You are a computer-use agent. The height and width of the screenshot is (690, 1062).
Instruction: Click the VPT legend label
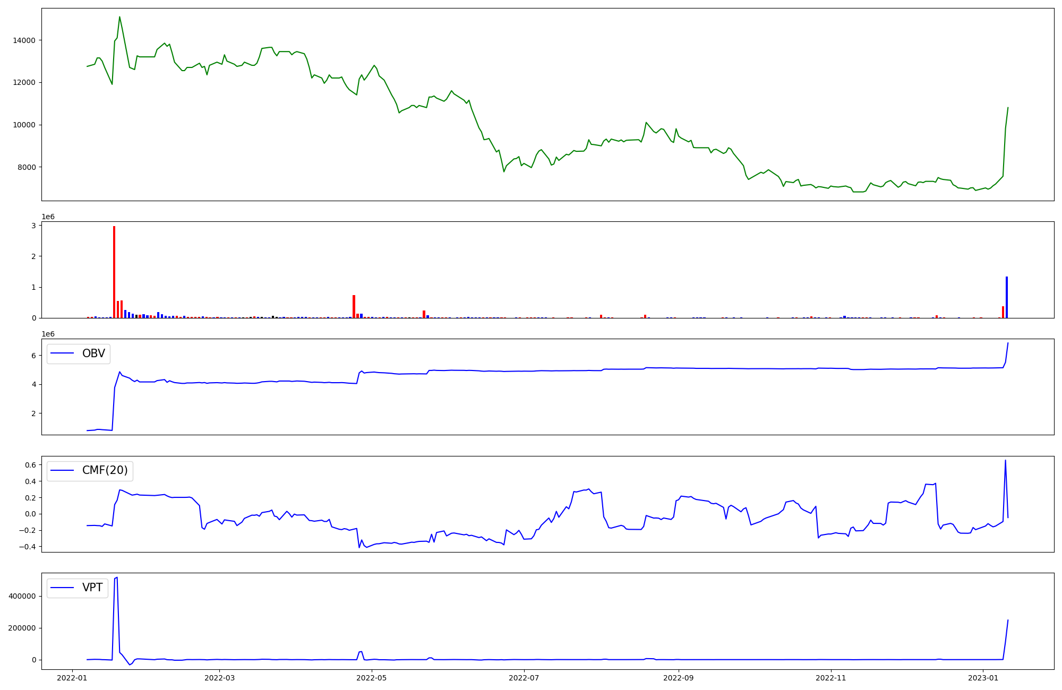[x=92, y=588]
